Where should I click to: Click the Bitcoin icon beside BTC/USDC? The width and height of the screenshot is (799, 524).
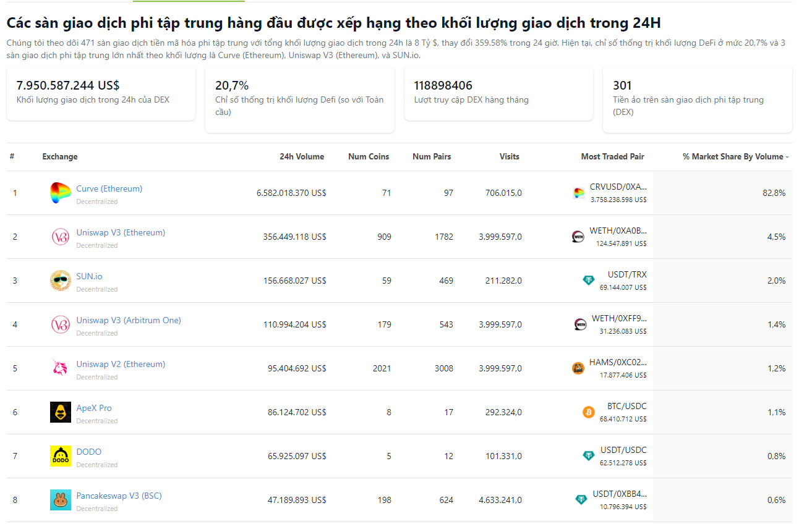(x=589, y=412)
